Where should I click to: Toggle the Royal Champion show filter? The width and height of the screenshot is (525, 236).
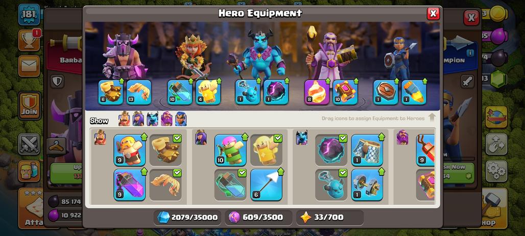point(180,119)
